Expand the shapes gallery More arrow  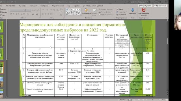81,14
